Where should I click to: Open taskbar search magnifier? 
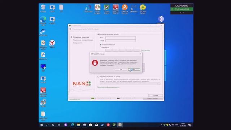click(47, 125)
